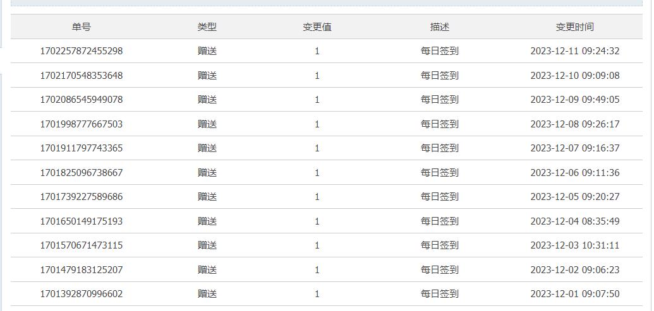Click 赠送 in the 2023-12-10 row

(207, 76)
